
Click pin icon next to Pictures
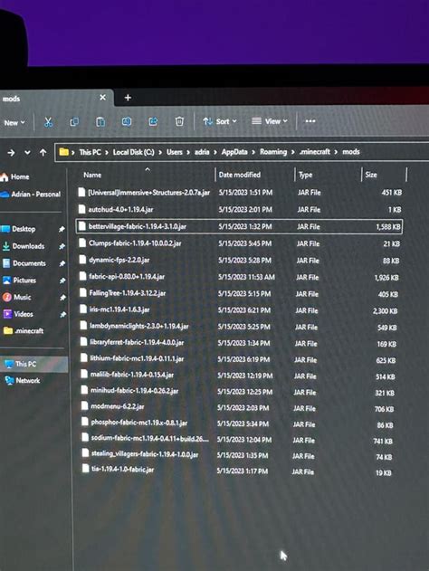[x=62, y=281]
